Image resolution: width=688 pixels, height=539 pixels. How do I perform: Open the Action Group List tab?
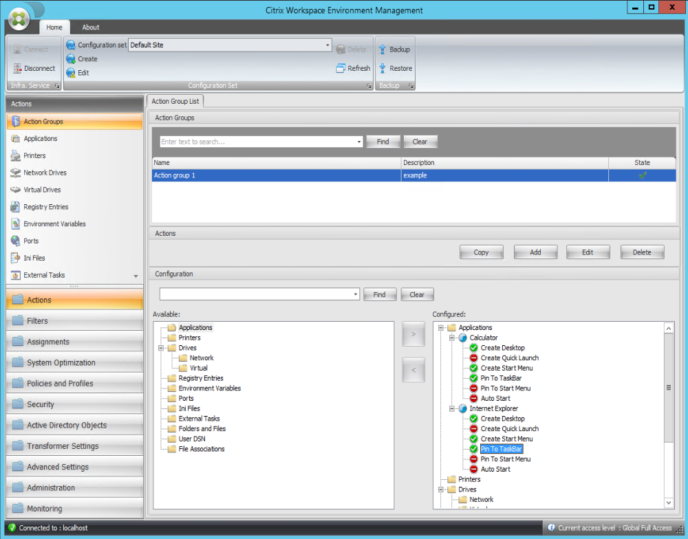click(175, 101)
